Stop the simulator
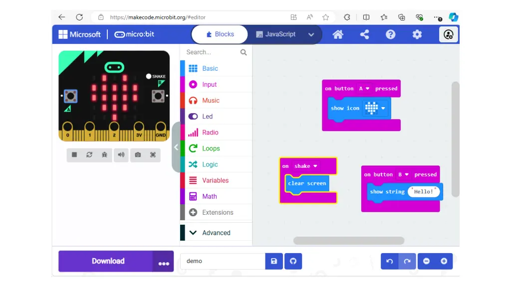This screenshot has height=287, width=511. point(74,154)
